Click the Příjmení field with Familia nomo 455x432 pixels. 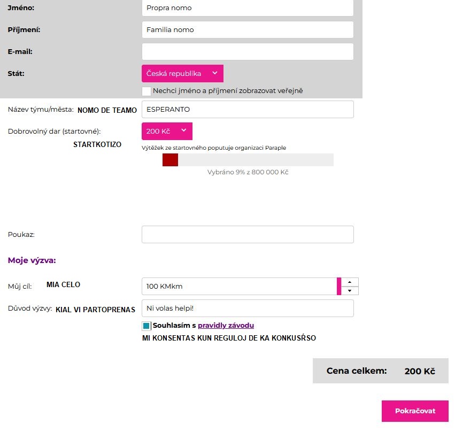pos(247,30)
